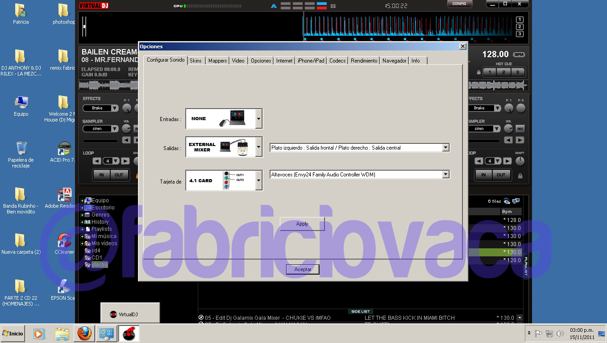
Task: Trigger Hot Cue 2 on right deck
Action: 503,72
